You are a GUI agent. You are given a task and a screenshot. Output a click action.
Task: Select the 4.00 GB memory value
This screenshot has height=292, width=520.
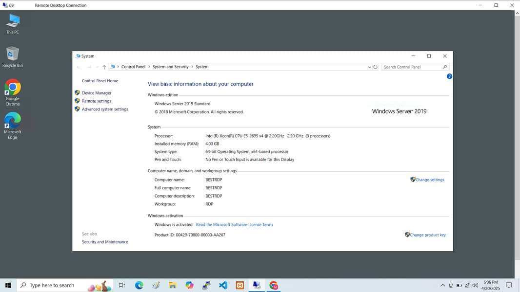(x=212, y=144)
